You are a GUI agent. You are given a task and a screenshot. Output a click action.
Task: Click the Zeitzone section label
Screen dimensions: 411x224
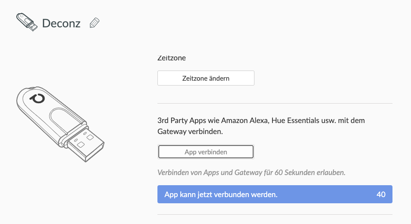click(172, 58)
